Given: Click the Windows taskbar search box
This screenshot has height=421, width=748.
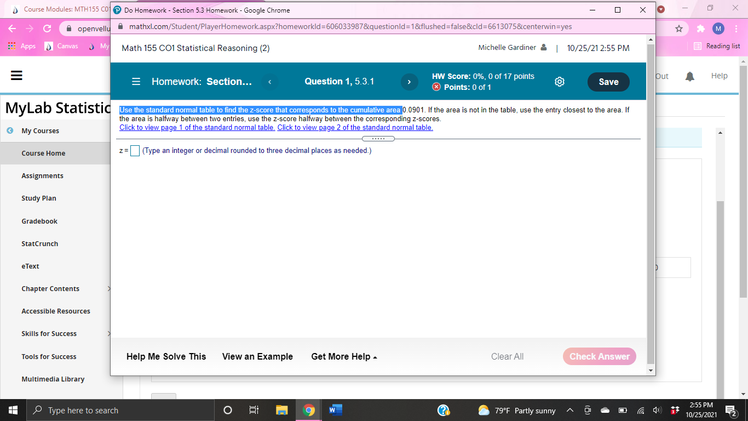Looking at the screenshot, I should [120, 410].
